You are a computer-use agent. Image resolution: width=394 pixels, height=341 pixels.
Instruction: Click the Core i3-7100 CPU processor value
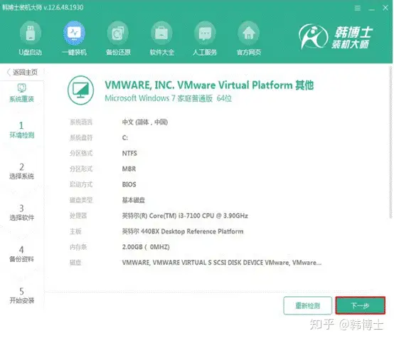point(185,216)
